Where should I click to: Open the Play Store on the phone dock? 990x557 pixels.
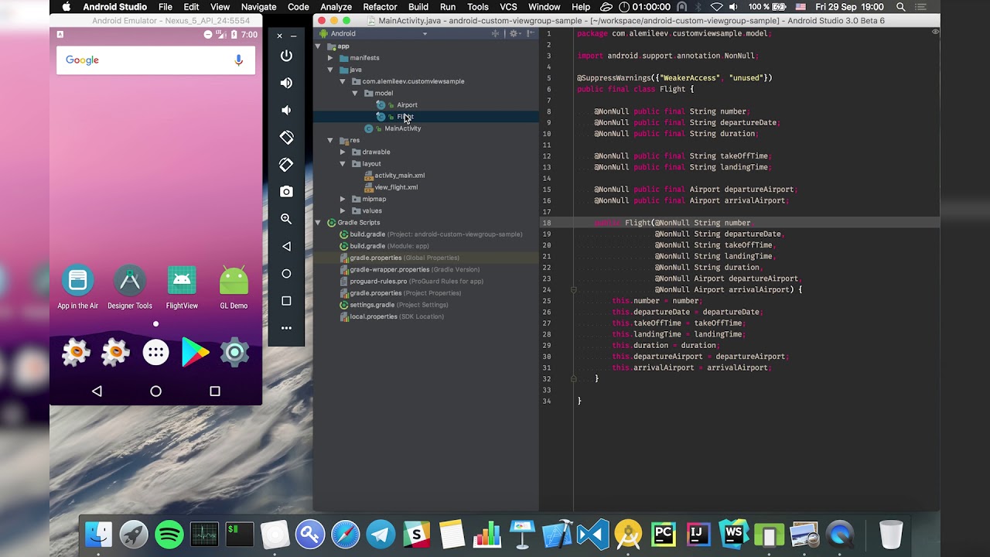coord(195,353)
